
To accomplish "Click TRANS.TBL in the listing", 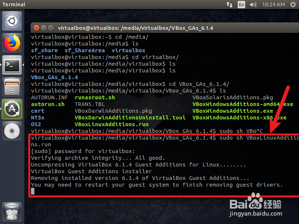I will [x=90, y=104].
